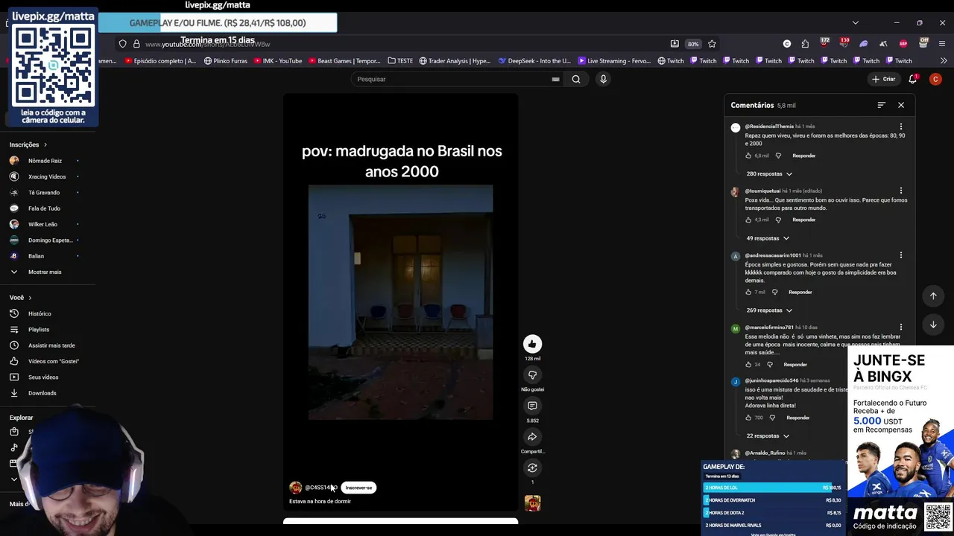Dislike the @andressacasarim1001 comment
Viewport: 954px width, 536px height.
[774, 292]
